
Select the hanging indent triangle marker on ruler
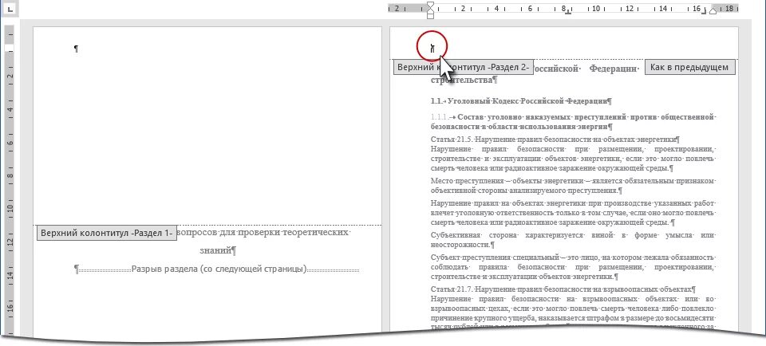point(430,10)
